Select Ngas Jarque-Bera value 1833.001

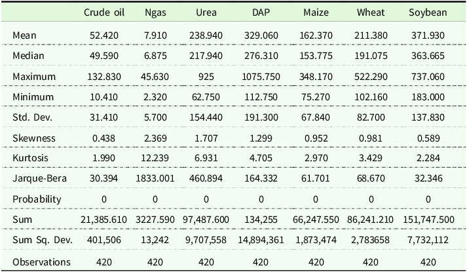click(155, 178)
